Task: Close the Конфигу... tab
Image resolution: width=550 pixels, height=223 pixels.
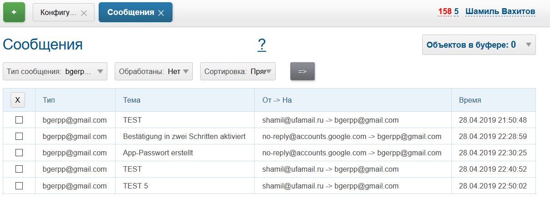Action: coord(84,13)
